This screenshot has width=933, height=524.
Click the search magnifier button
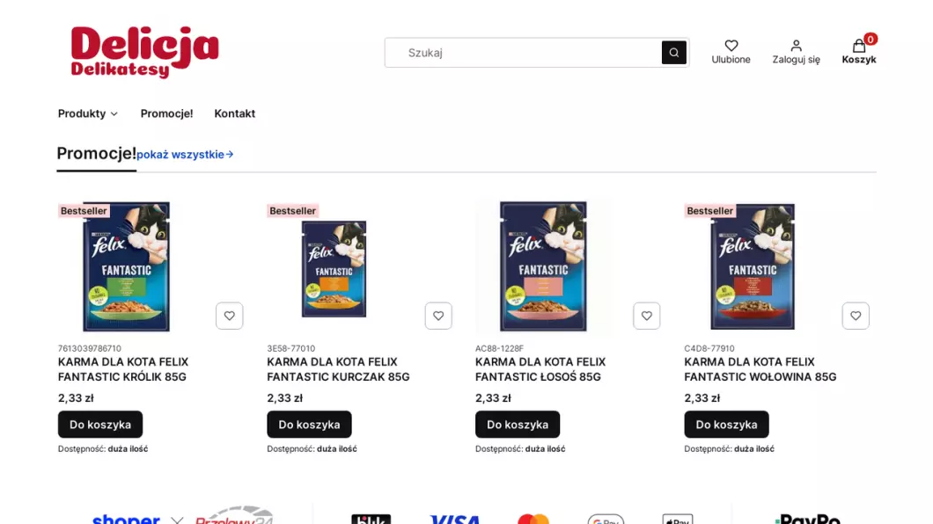673,52
